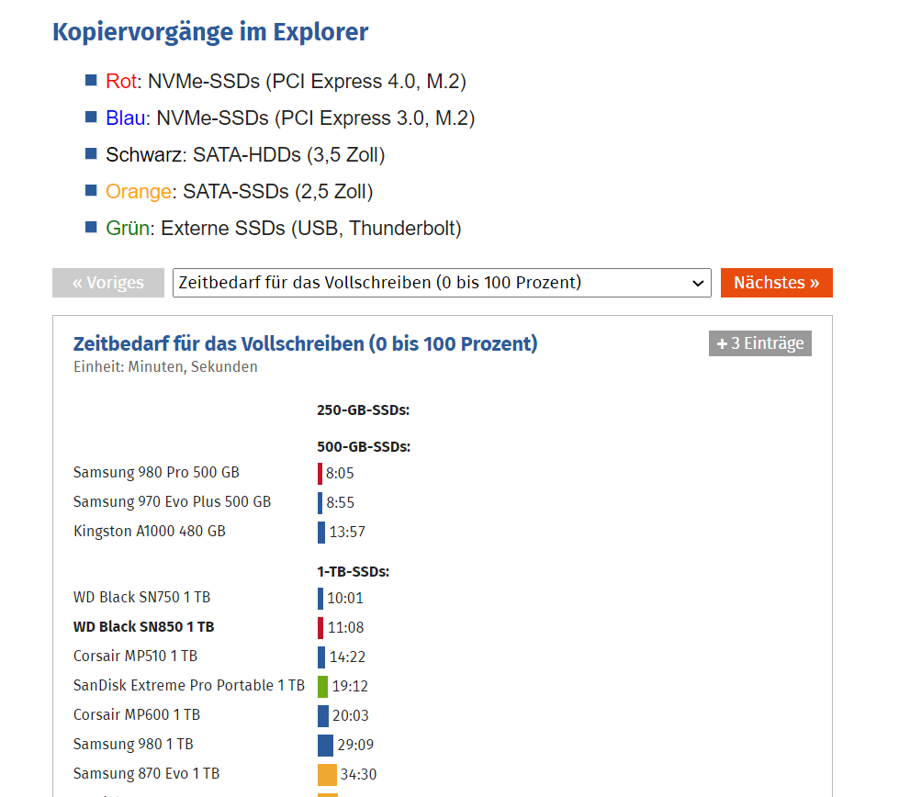Click the value 29:09
The height and width of the screenshot is (797, 899).
tap(355, 746)
